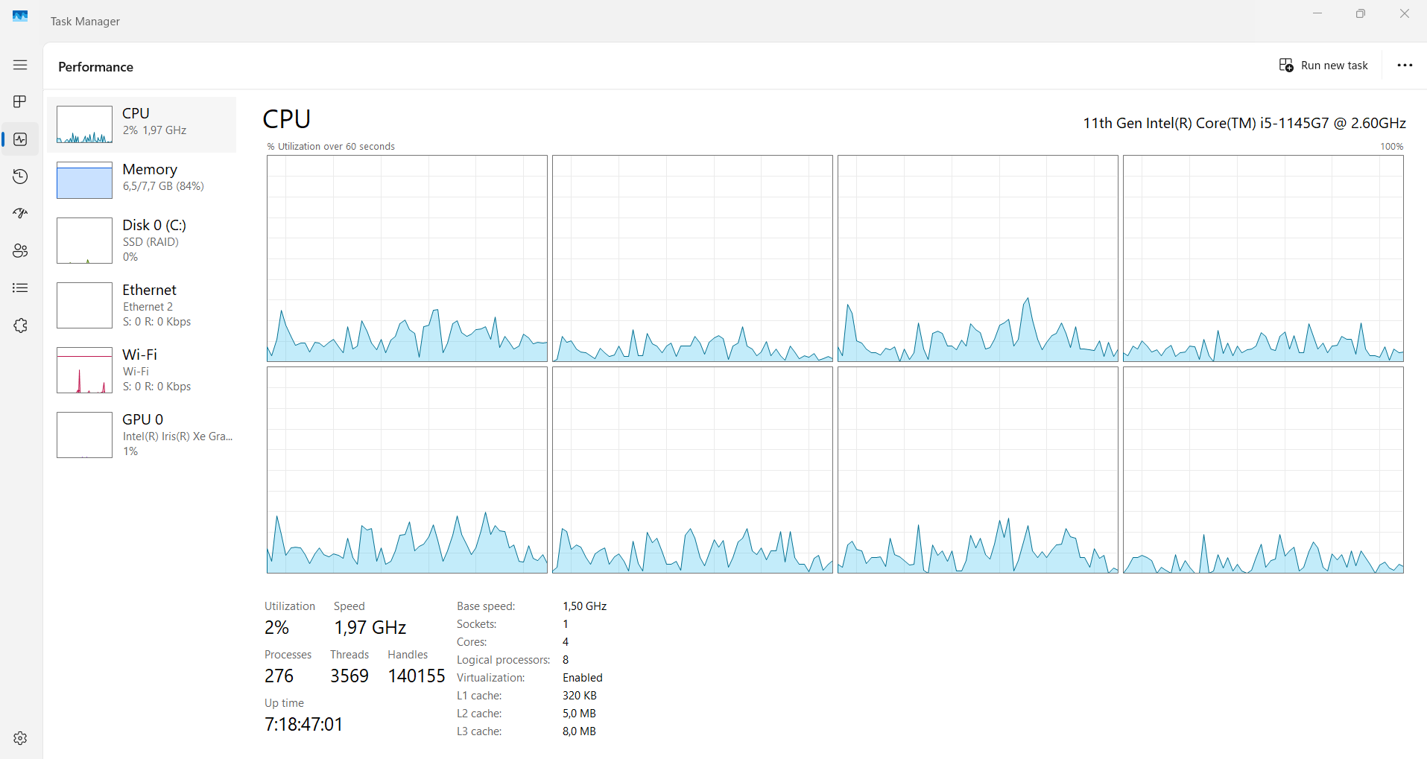
Task: Click the Memory mini graph thumbnail
Action: point(84,180)
